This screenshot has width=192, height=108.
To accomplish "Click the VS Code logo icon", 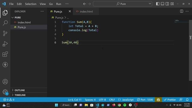I will 4,4.
